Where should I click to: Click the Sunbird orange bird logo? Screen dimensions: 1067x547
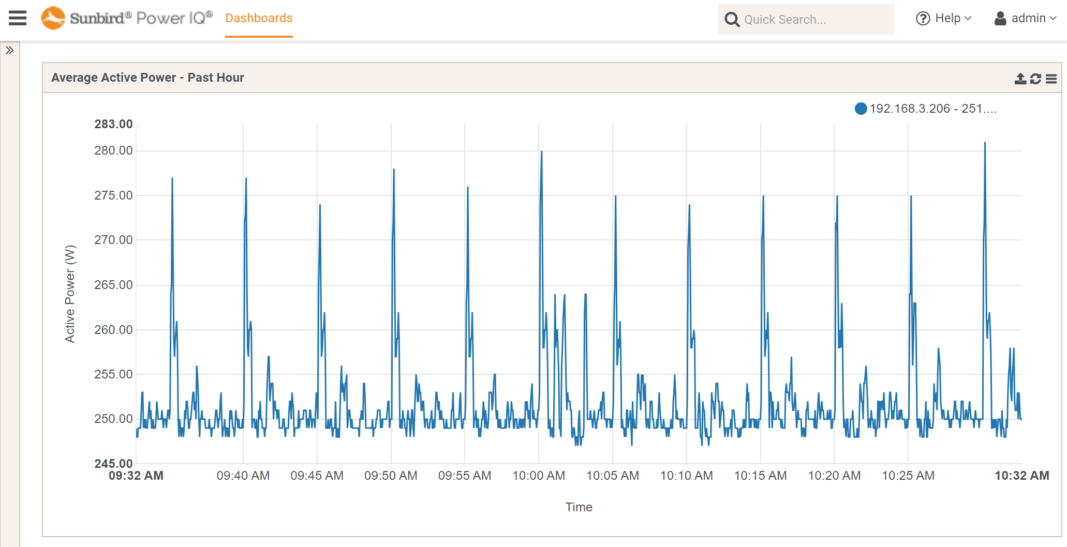pyautogui.click(x=53, y=18)
